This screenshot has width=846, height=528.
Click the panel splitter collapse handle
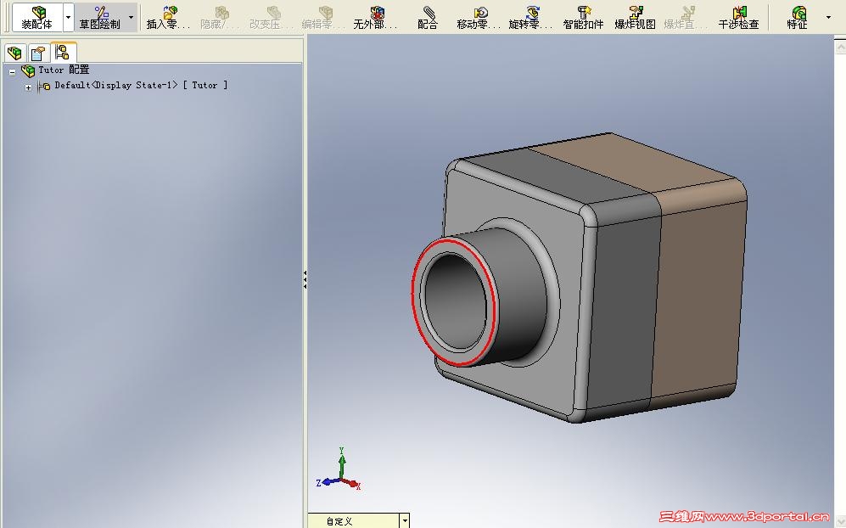tap(305, 279)
